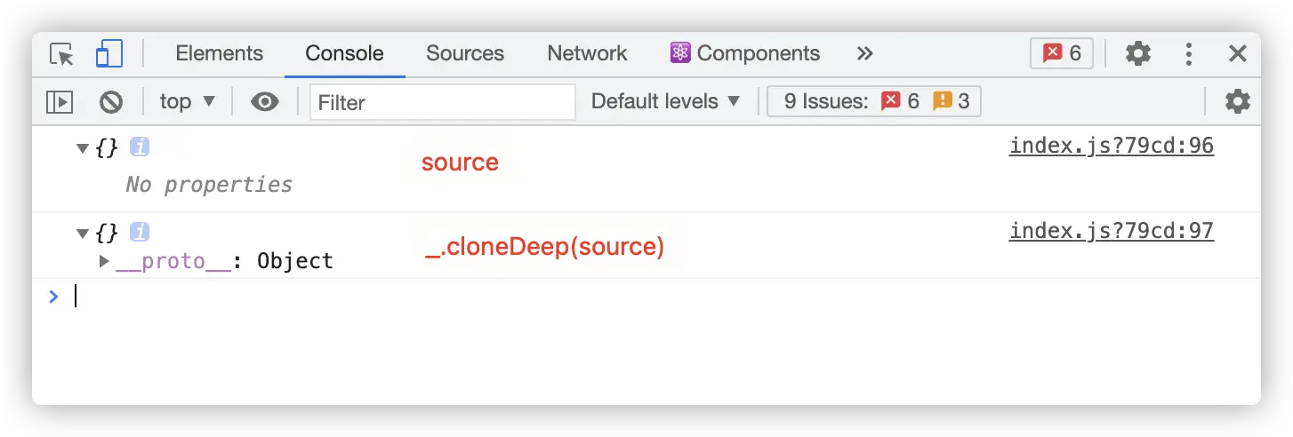Open the kebab customize DevTools menu
This screenshot has height=437, width=1293.
pos(1188,54)
